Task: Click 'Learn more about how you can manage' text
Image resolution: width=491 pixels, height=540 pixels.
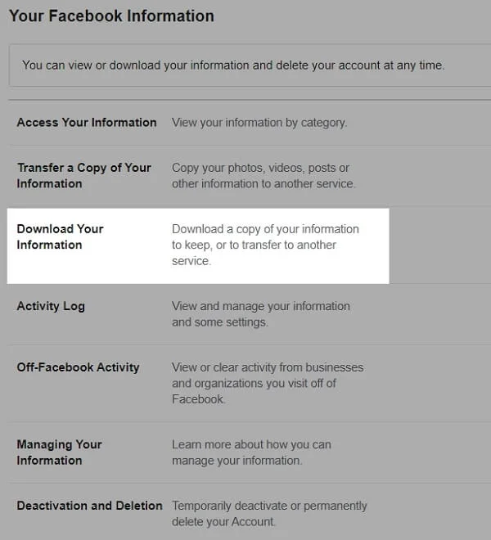Action: pyautogui.click(x=251, y=445)
